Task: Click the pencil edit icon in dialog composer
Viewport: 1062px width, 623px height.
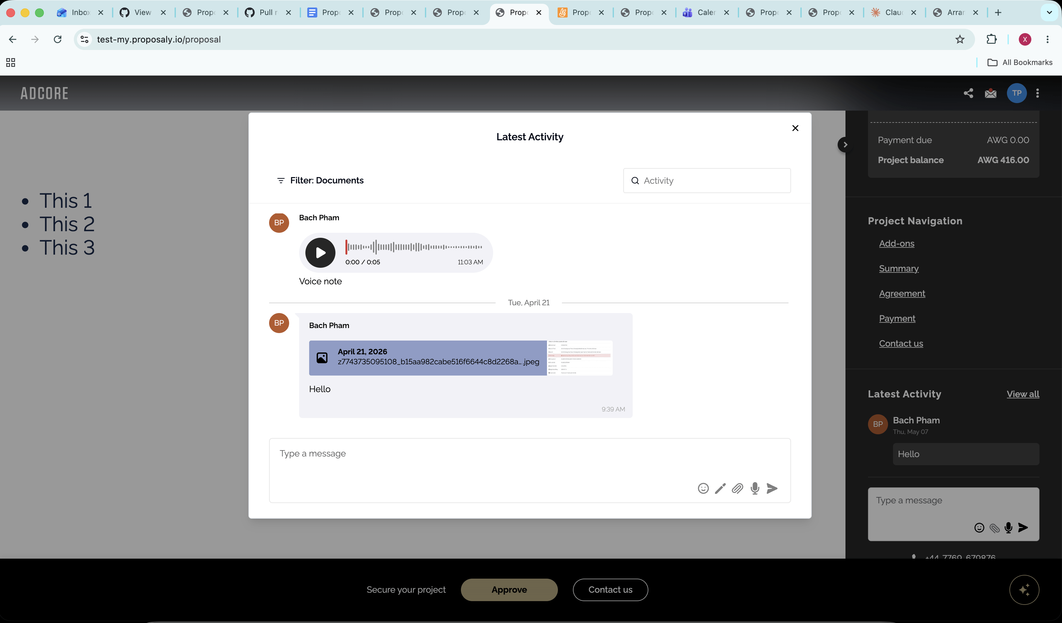Action: [720, 488]
